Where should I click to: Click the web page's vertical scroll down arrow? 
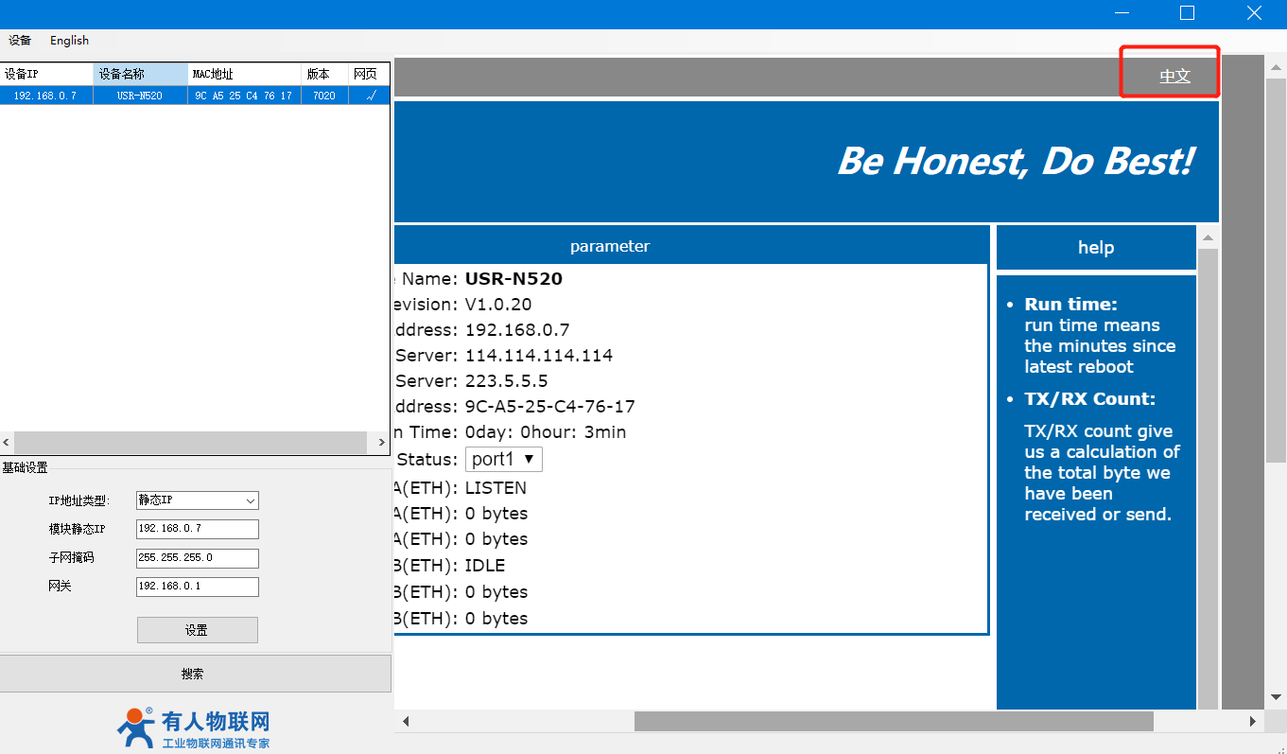tap(1275, 697)
